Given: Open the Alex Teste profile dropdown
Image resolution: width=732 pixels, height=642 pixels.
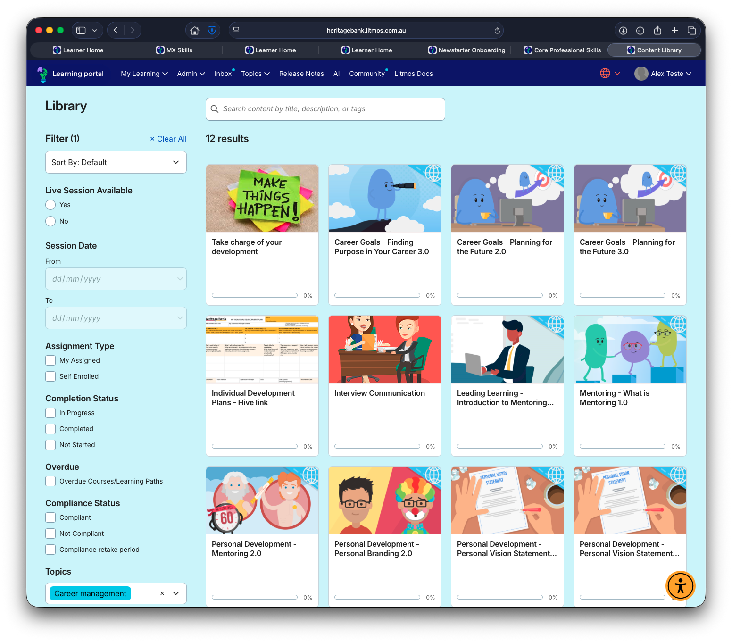Looking at the screenshot, I should tap(663, 74).
